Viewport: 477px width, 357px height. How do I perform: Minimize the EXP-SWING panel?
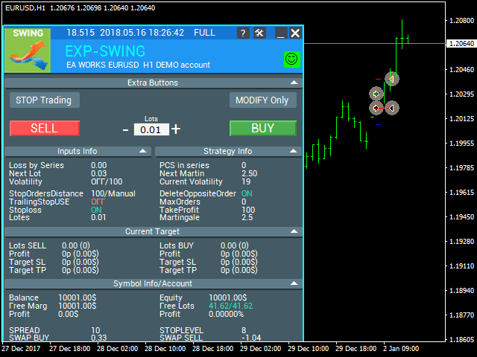tap(280, 33)
